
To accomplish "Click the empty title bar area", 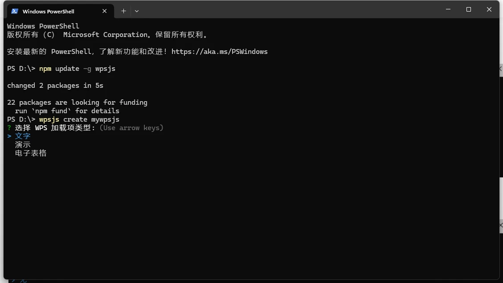I will [290, 9].
